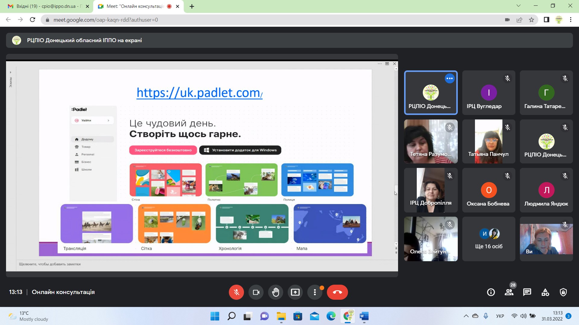Open Word from the taskbar
579x325 pixels.
[x=364, y=316]
